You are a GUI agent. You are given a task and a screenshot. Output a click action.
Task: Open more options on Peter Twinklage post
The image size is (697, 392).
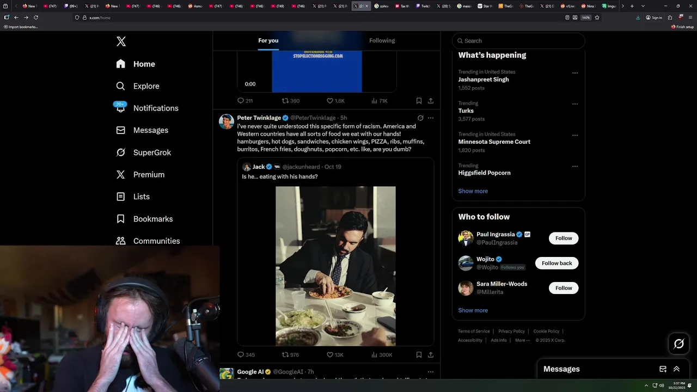tap(431, 118)
